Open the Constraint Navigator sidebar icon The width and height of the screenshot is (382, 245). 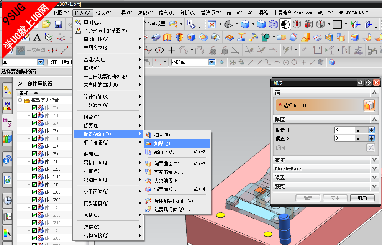click(8, 106)
